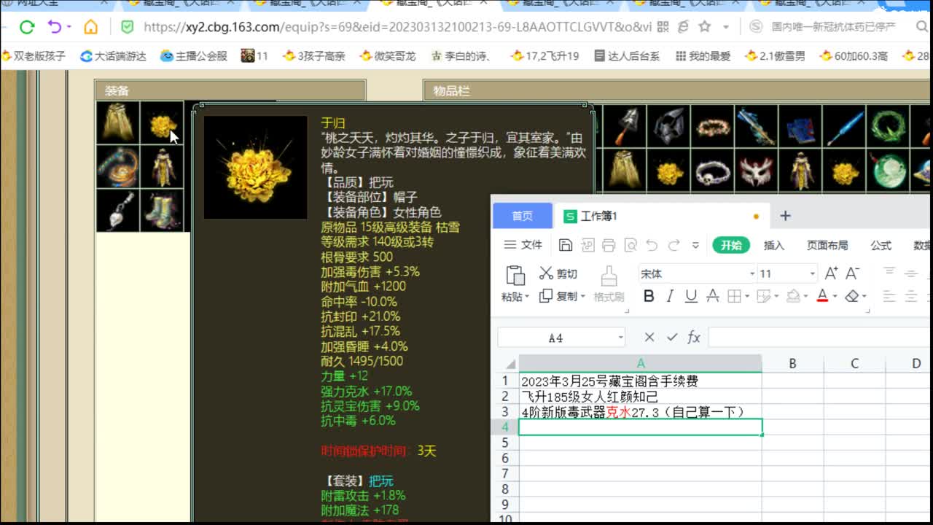Expand the quick access toolbar customize arrow
The width and height of the screenshot is (933, 525).
tap(695, 245)
